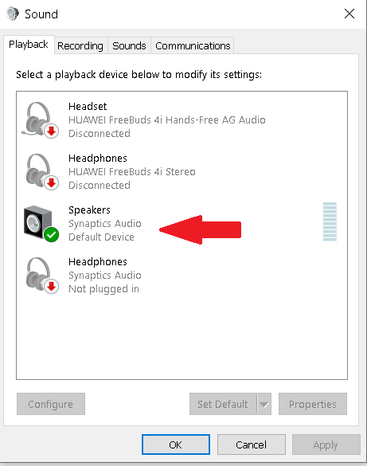Switch to the Recording tab
The height and width of the screenshot is (466, 367).
(80, 45)
